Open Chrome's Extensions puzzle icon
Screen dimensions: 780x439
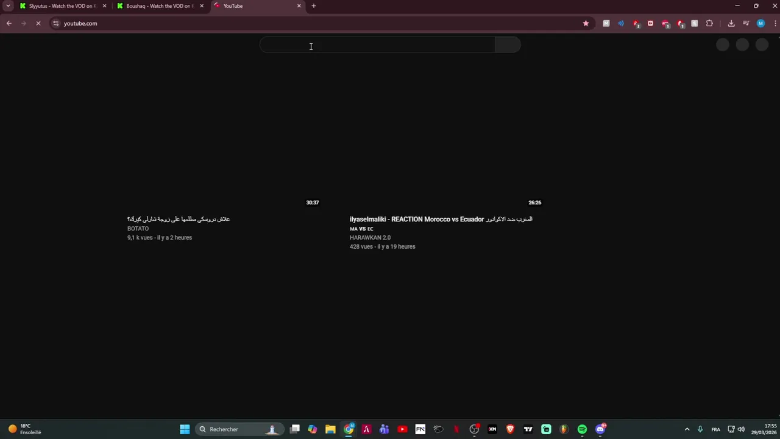pos(709,23)
